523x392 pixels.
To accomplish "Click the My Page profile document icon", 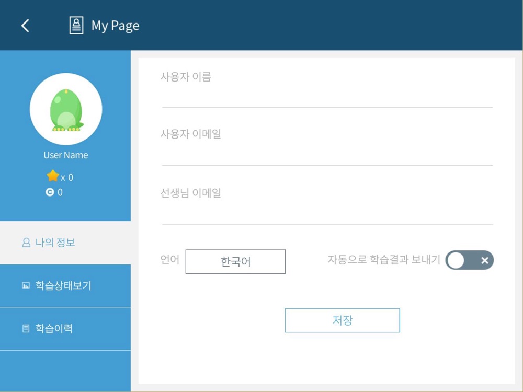I will coord(76,26).
